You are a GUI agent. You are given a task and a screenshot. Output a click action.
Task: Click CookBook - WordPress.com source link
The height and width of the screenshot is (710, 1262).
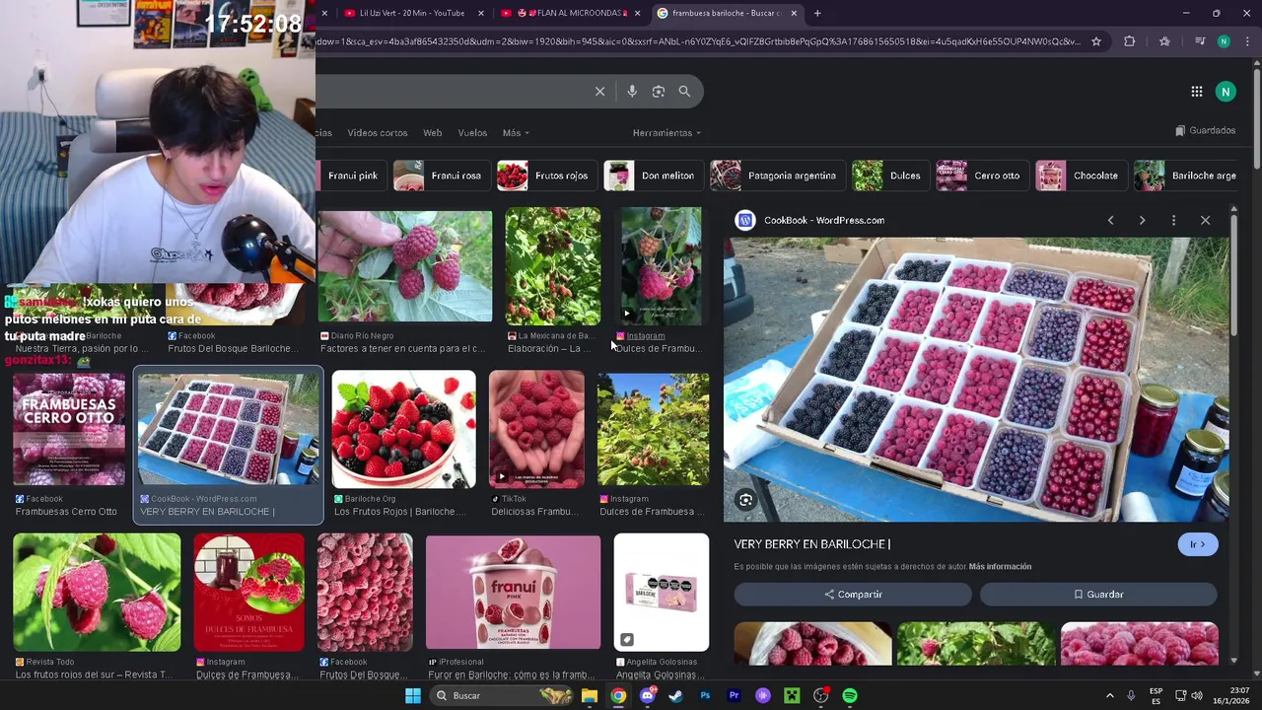(x=824, y=220)
